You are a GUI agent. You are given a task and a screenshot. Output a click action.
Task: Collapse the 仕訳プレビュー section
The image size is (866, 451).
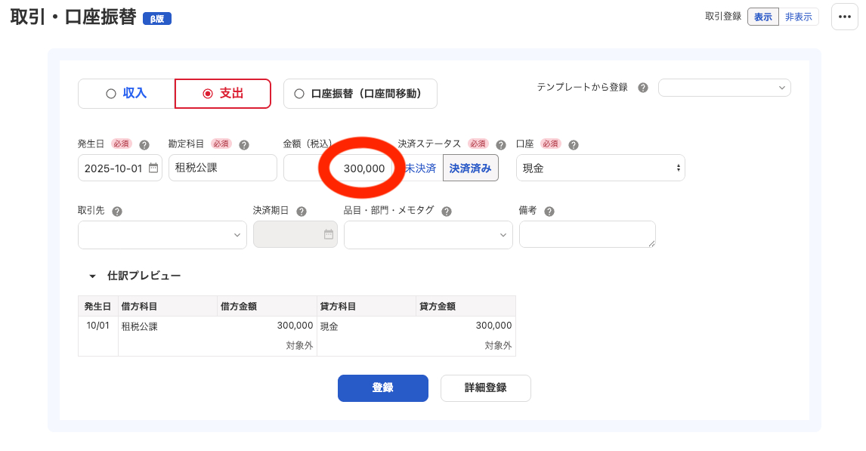point(92,276)
